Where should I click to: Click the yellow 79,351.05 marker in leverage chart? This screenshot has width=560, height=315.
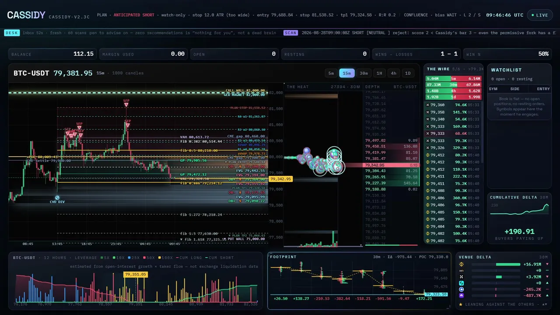(x=136, y=274)
